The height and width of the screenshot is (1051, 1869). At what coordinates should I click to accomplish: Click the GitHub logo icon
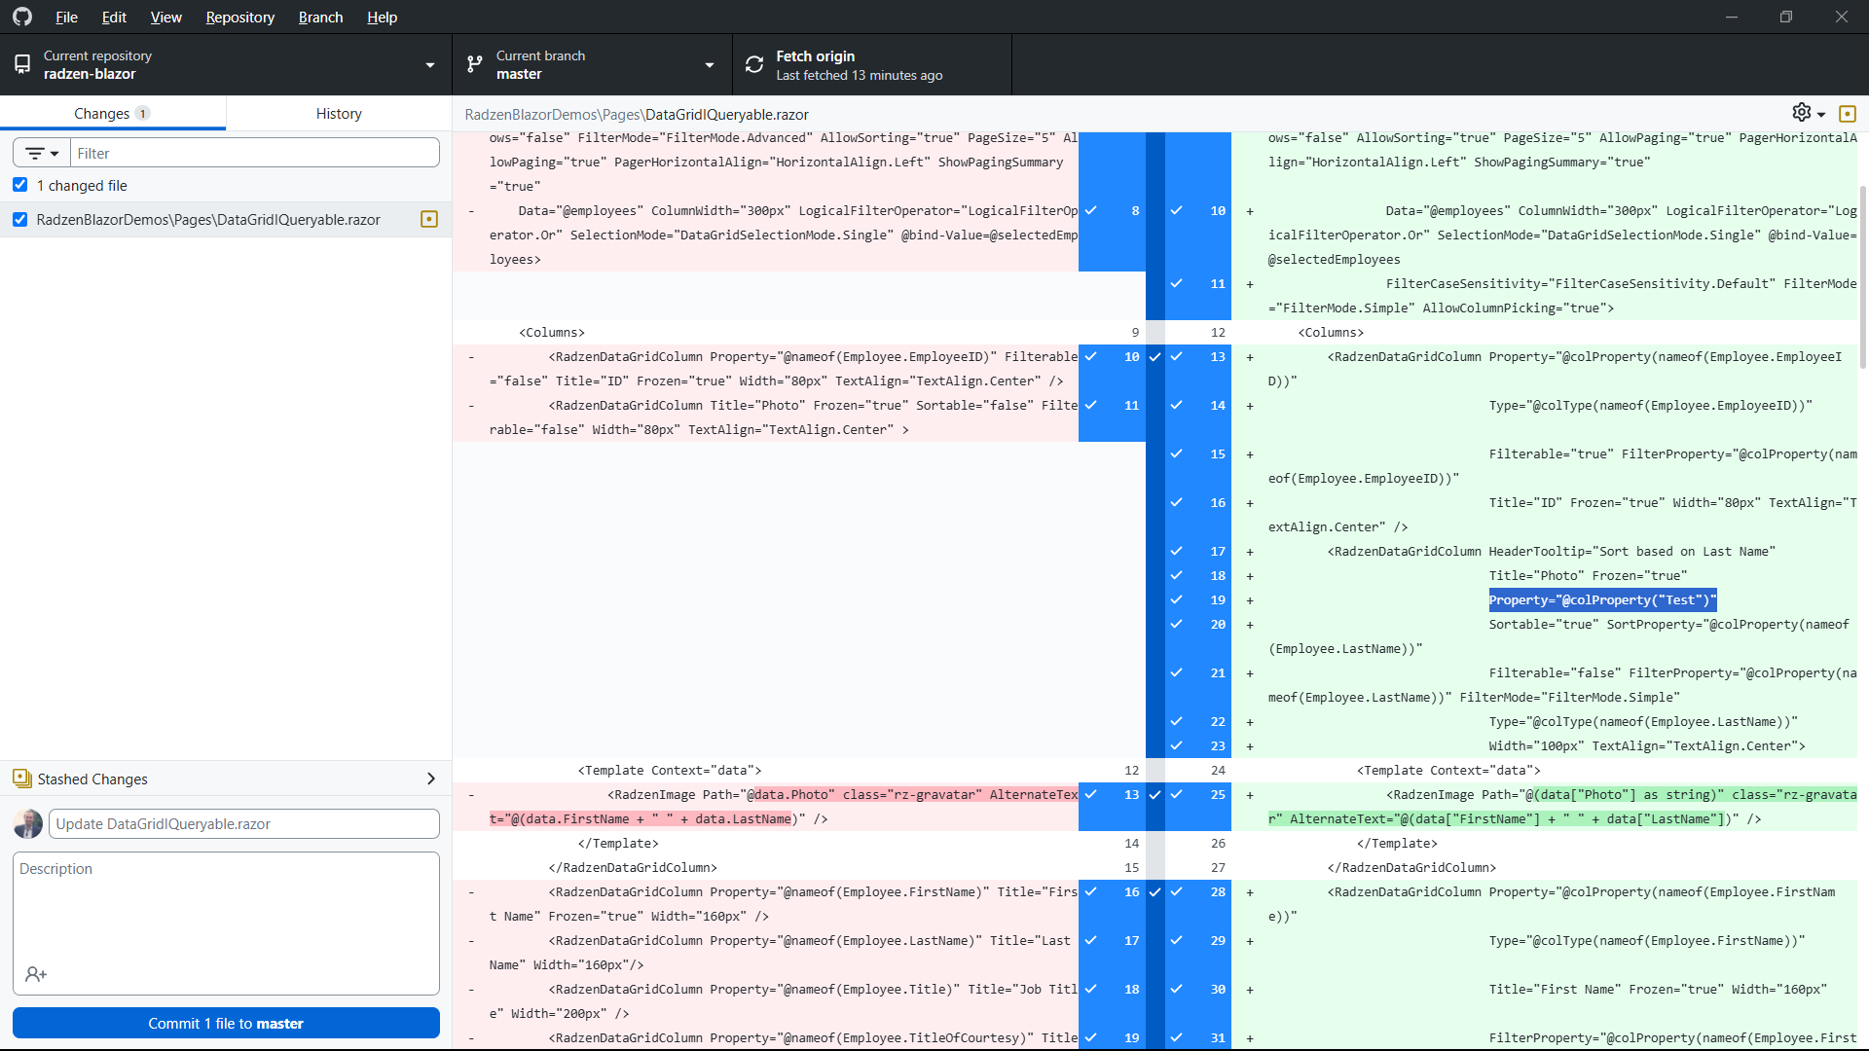(21, 17)
